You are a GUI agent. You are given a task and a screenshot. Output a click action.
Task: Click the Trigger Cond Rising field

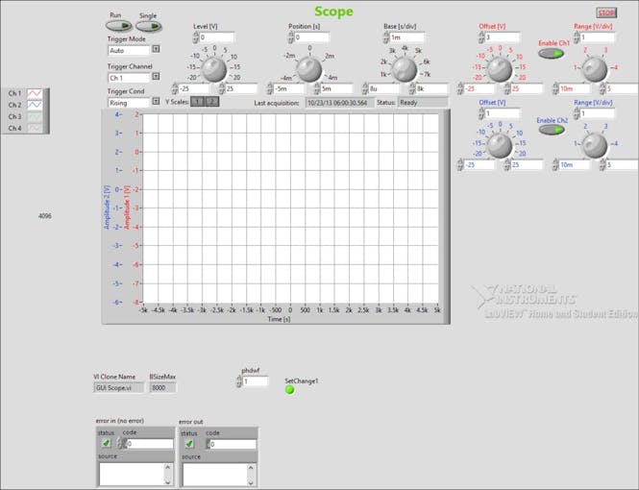click(129, 103)
